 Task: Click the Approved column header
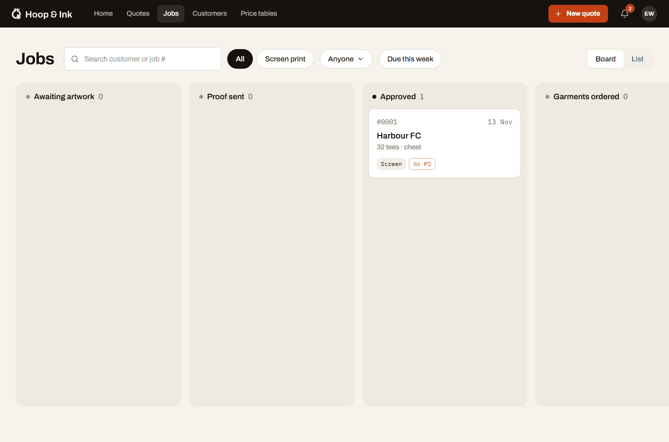coord(398,97)
